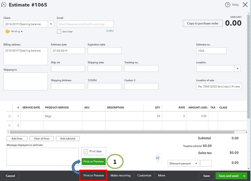Click the horizontal table scrollbar thumb
The image size is (251, 181).
[122, 132]
